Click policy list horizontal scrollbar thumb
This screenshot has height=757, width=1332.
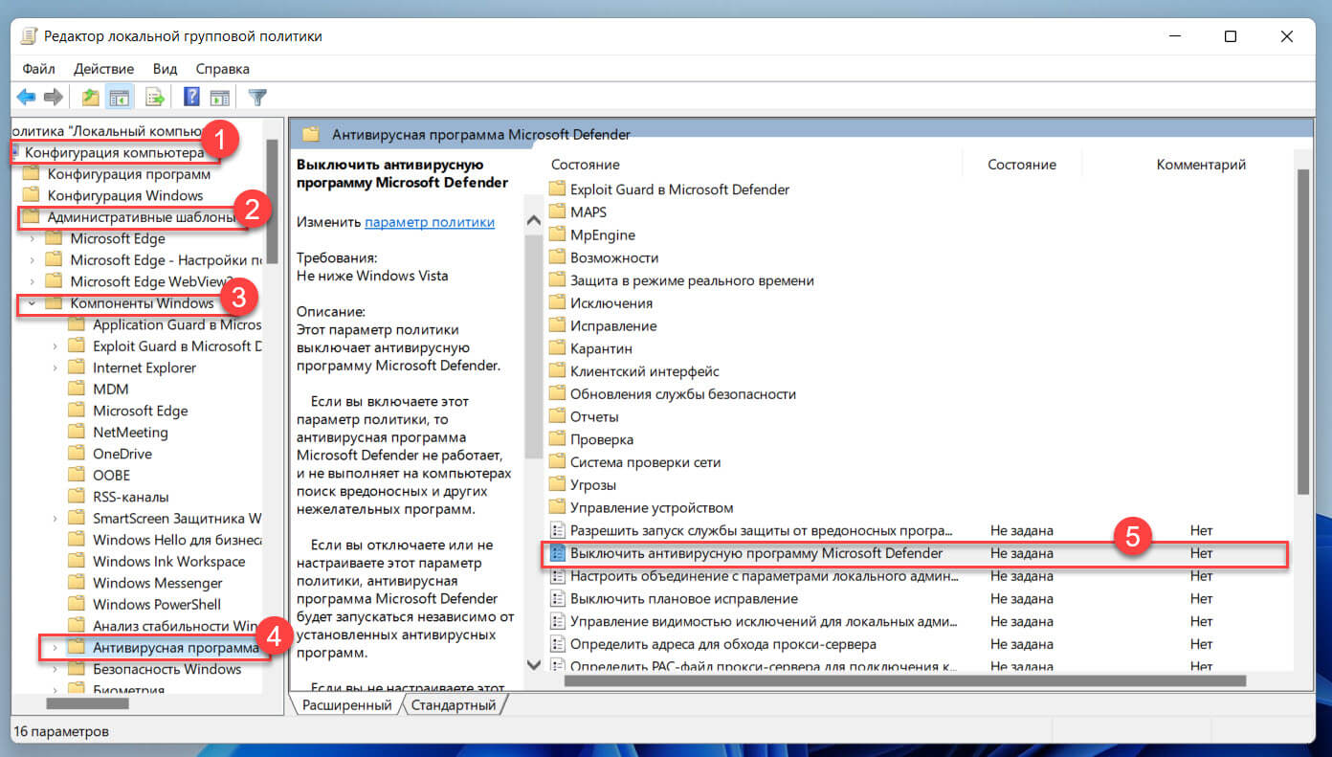tap(904, 681)
